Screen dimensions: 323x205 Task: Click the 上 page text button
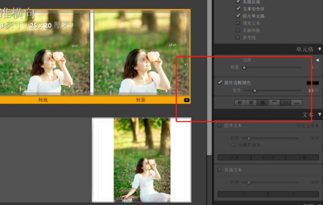tap(243, 194)
